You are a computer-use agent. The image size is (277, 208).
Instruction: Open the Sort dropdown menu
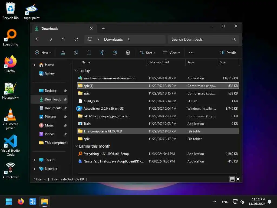[x=147, y=53]
